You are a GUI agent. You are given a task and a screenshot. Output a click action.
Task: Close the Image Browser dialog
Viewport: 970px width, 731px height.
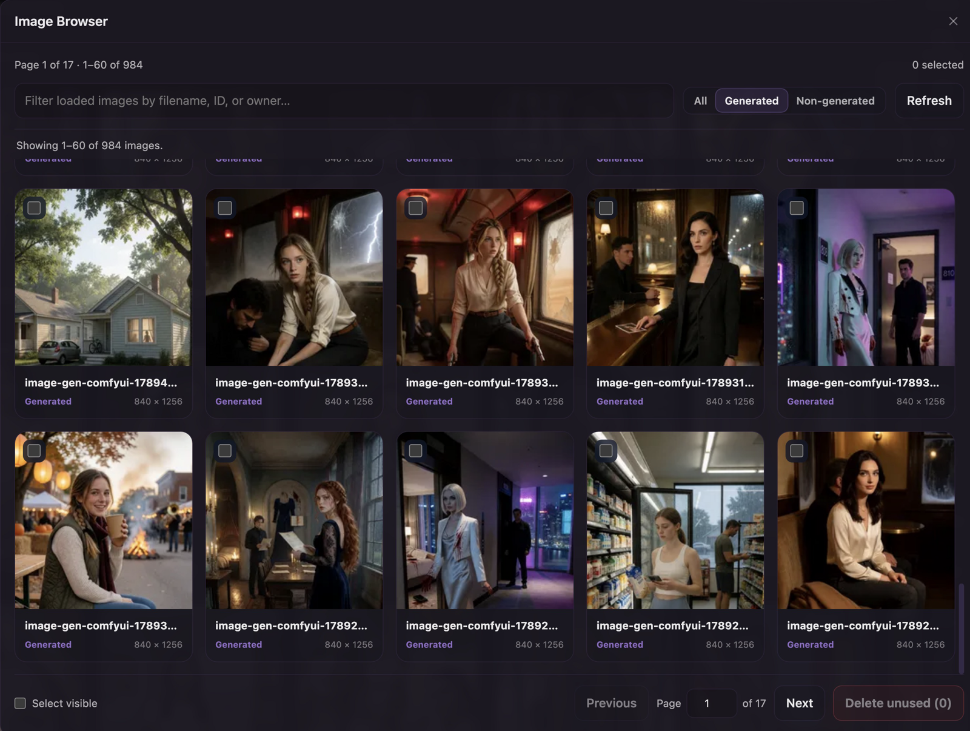[x=953, y=21]
